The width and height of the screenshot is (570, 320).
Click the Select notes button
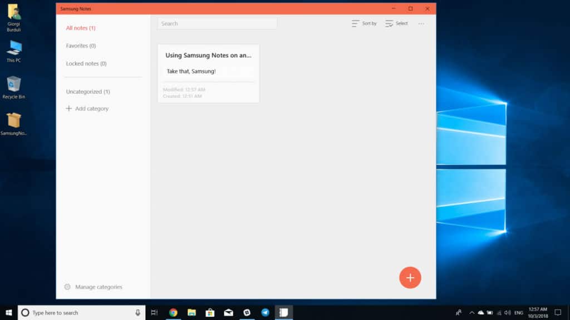coord(396,23)
